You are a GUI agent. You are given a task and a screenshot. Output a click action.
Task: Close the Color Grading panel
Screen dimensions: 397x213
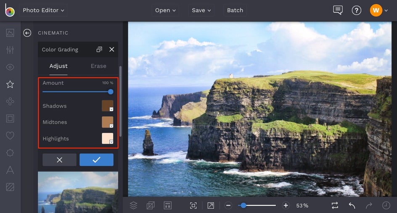(x=112, y=49)
